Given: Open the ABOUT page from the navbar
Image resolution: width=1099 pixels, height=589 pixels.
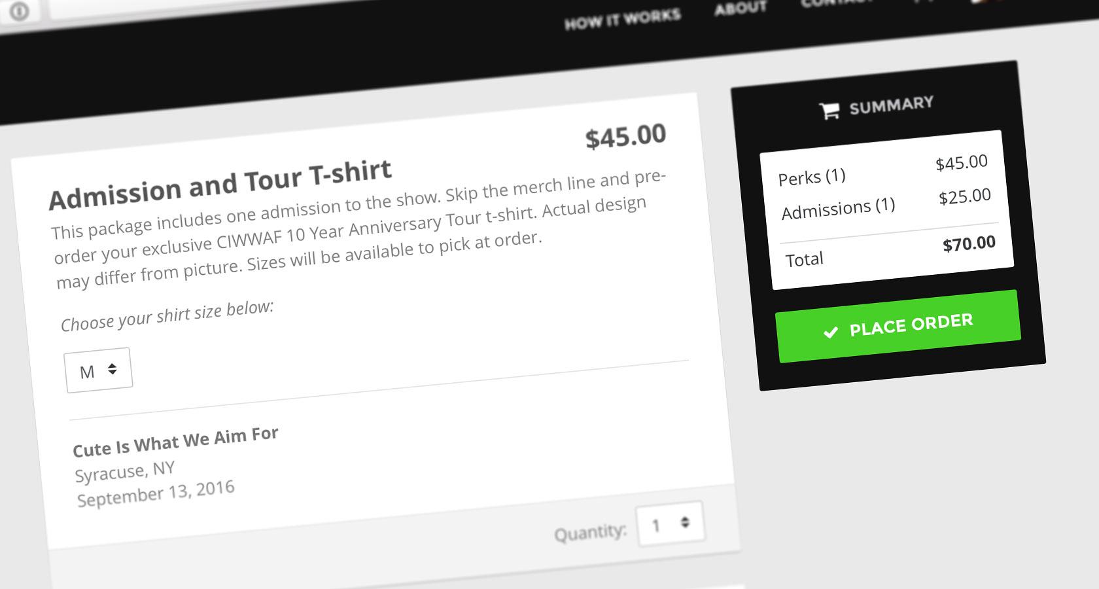Looking at the screenshot, I should click(740, 9).
